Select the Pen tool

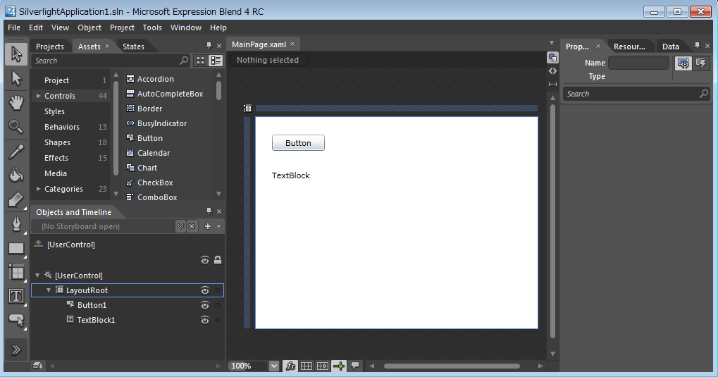[x=16, y=224]
